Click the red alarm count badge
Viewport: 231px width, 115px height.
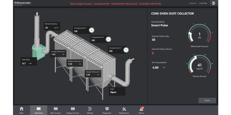(143, 108)
